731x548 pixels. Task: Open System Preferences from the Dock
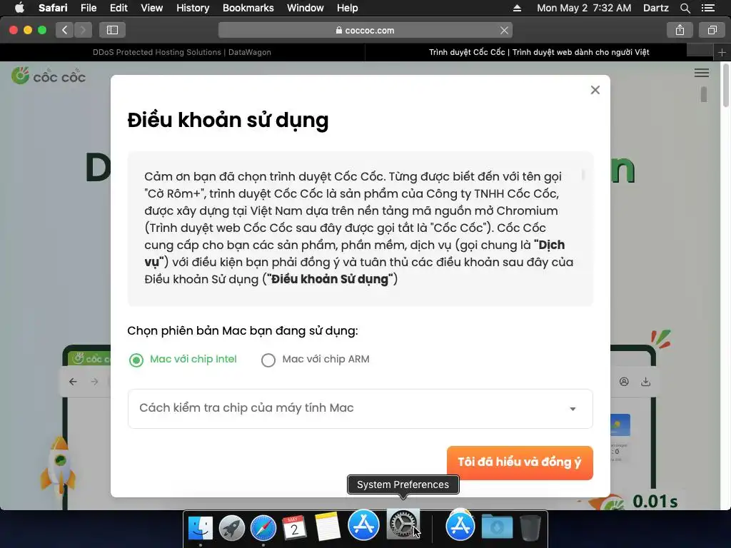coord(403,524)
